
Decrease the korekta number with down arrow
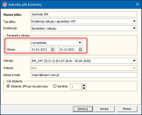click(84, 88)
